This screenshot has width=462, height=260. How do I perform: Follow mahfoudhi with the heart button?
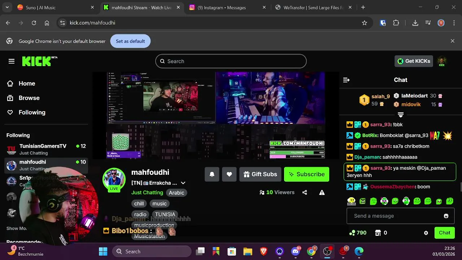coord(229,174)
